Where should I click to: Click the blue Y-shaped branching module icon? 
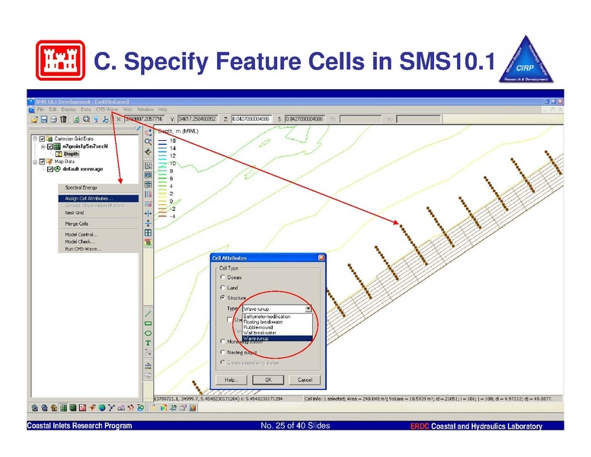[111, 407]
